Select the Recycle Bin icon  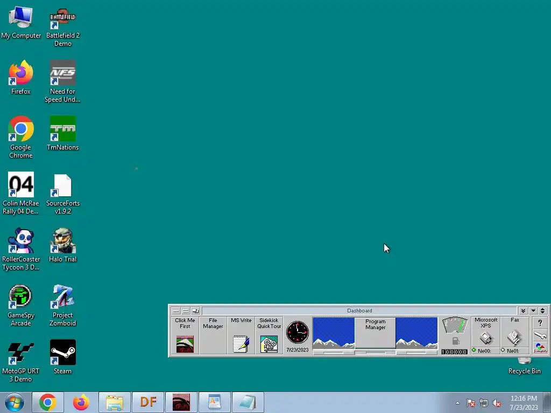pos(524,366)
